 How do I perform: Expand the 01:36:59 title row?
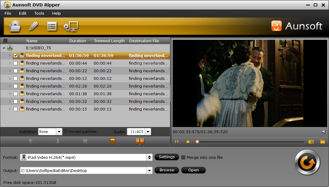(x=10, y=56)
